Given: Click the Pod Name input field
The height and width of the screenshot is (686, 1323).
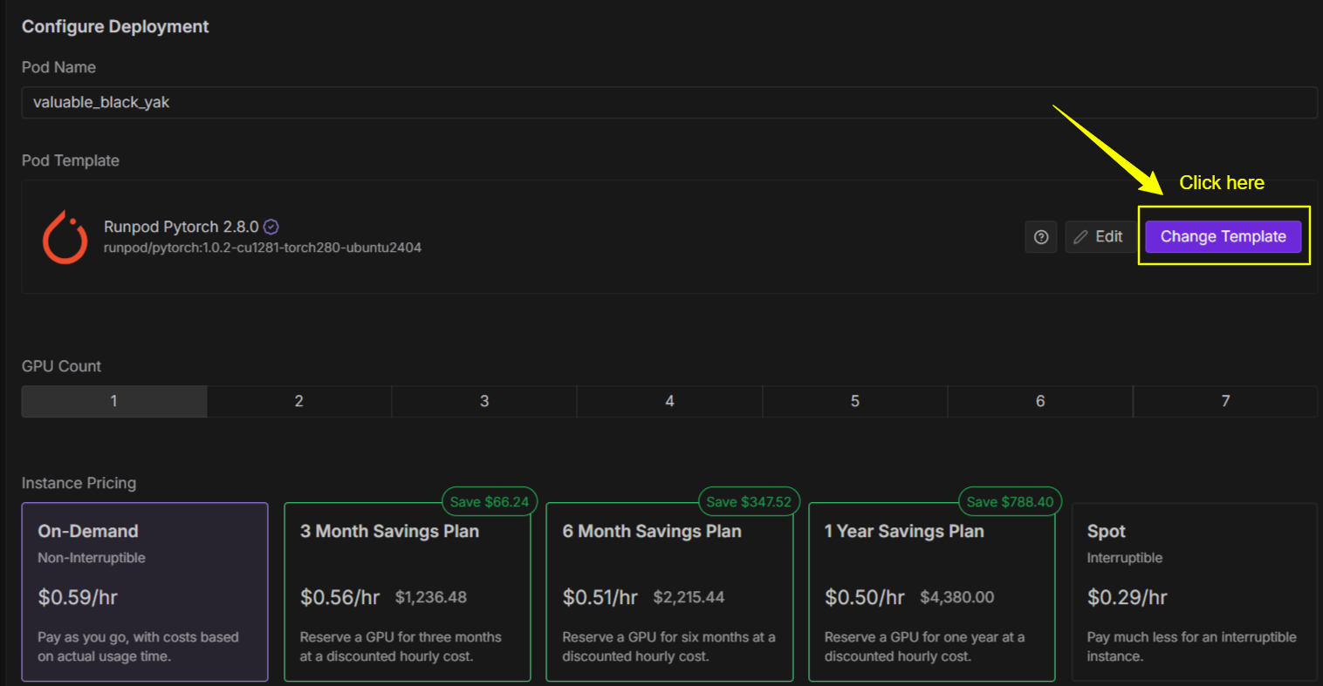Looking at the screenshot, I should tap(668, 103).
